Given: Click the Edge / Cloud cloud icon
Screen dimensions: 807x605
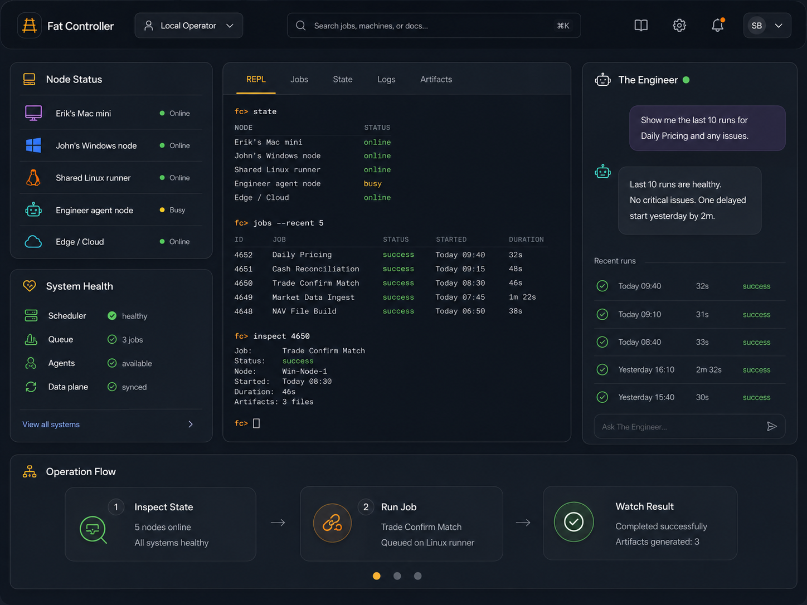Looking at the screenshot, I should point(33,242).
